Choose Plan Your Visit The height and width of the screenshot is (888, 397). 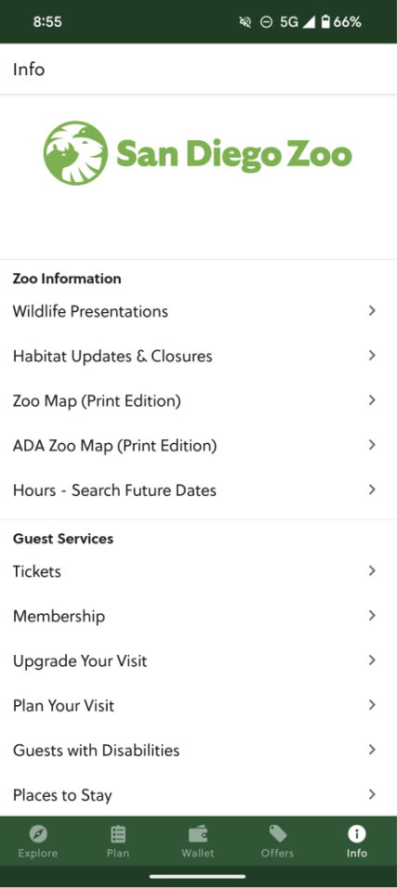(x=198, y=705)
